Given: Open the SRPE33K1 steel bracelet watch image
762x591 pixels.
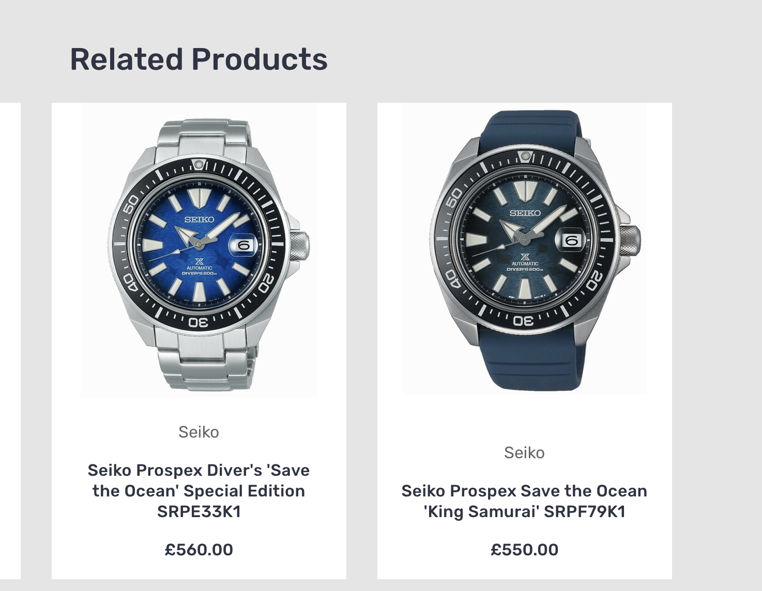Looking at the screenshot, I should click(199, 250).
